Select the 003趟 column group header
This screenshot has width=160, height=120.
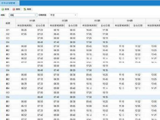[x=97, y=21]
